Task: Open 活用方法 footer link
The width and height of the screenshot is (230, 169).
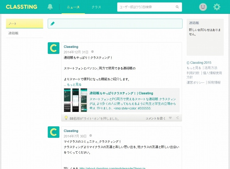Action: 211,68
